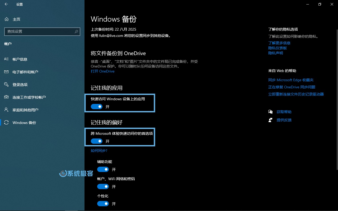The image size is (338, 211).
Task: Select Windows 备份 sidebar item
Action: [x=42, y=122]
